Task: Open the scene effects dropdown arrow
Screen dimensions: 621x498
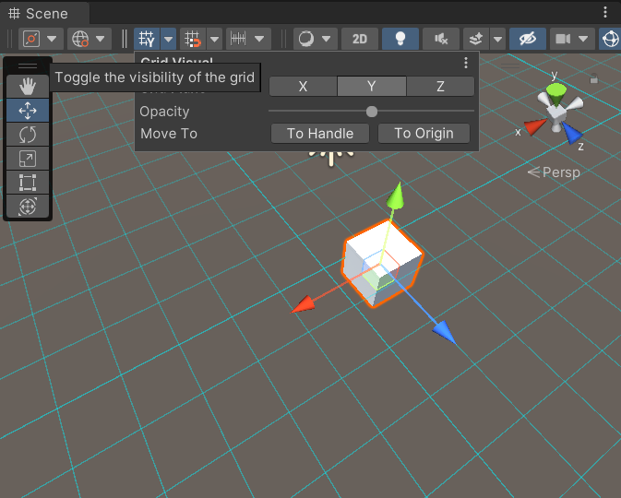Action: pos(498,39)
